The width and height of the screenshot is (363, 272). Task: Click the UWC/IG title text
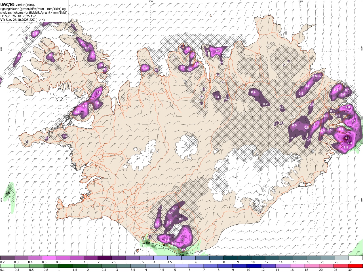7,5
